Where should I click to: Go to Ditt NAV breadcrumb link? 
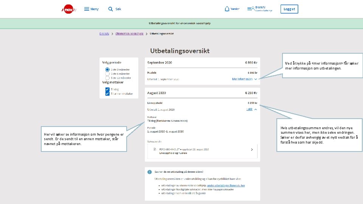click(x=104, y=34)
